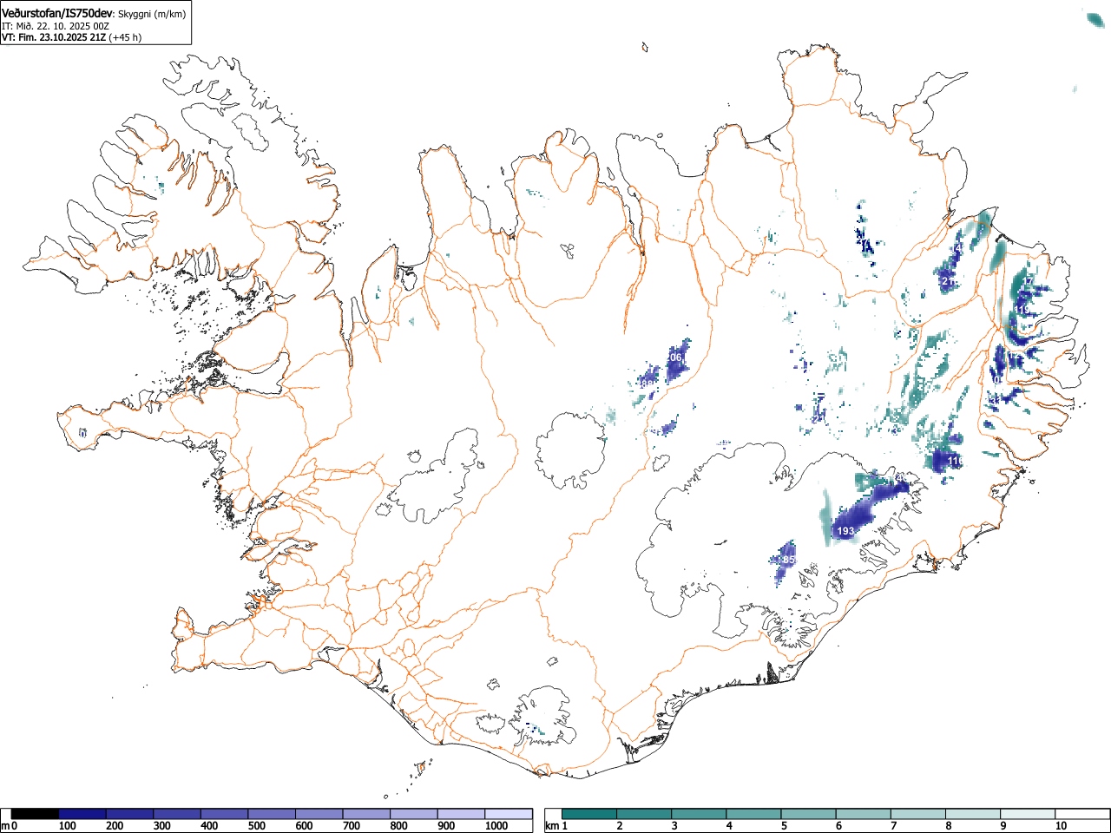This screenshot has width=1111, height=833.
Task: Click the '500' tick label on the metre scale
Action: (256, 826)
